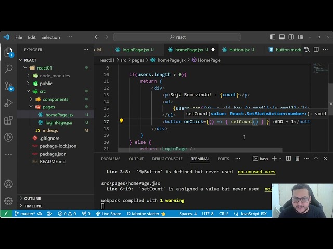Image resolution: width=333 pixels, height=249 pixels.
Task: Open the Edit menu
Action: [x=32, y=37]
